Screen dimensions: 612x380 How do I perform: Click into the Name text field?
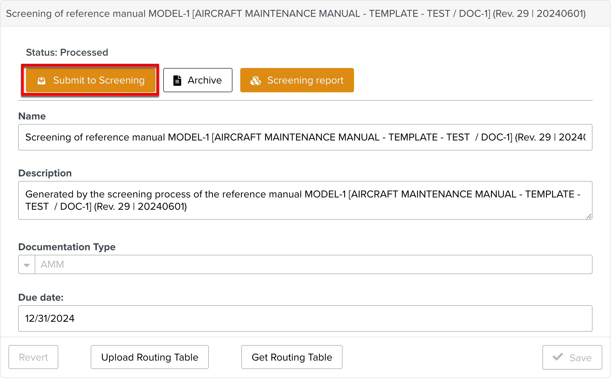(305, 137)
